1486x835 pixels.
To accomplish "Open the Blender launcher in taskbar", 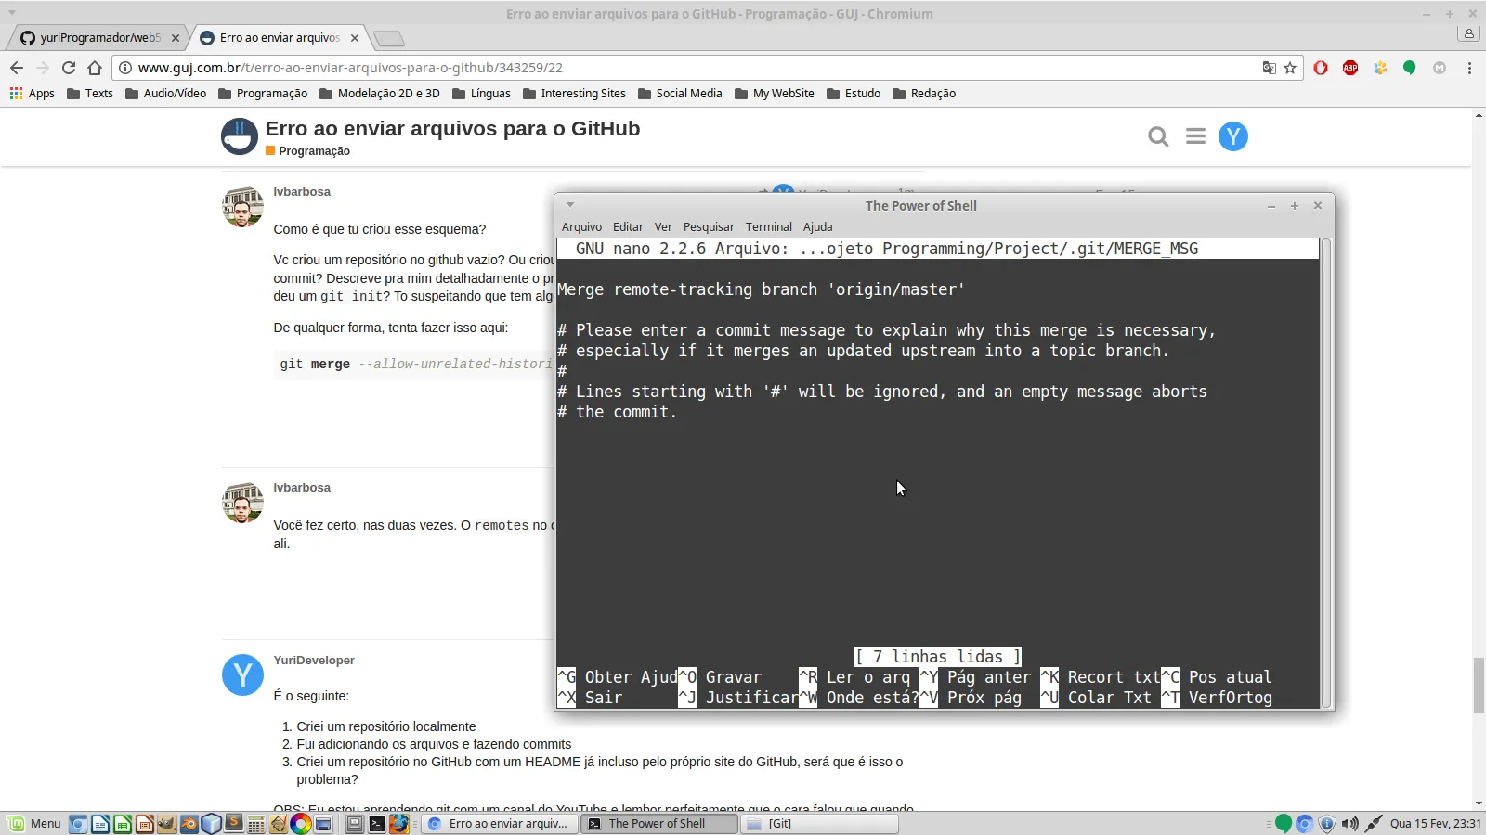I will (x=189, y=824).
